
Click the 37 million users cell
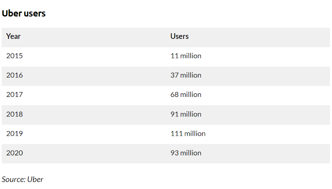186,75
